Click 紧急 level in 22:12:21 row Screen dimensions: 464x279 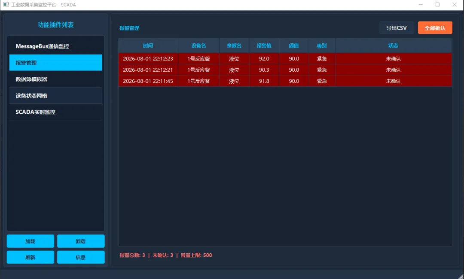[322, 70]
